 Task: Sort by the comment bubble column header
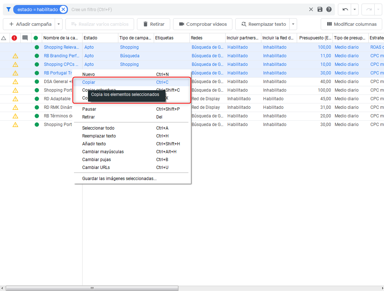(x=25, y=38)
